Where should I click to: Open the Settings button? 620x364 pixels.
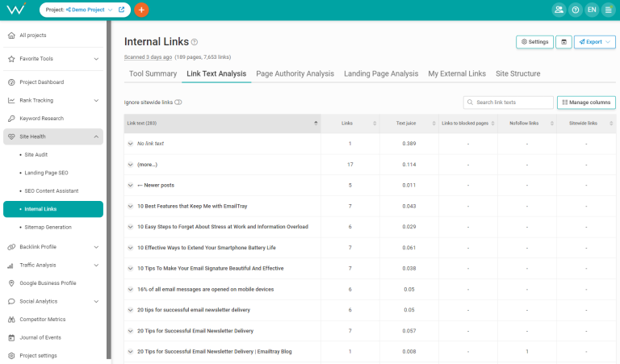[534, 42]
